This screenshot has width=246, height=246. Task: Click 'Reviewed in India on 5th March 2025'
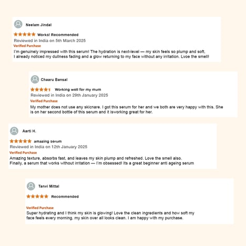click(x=50, y=40)
